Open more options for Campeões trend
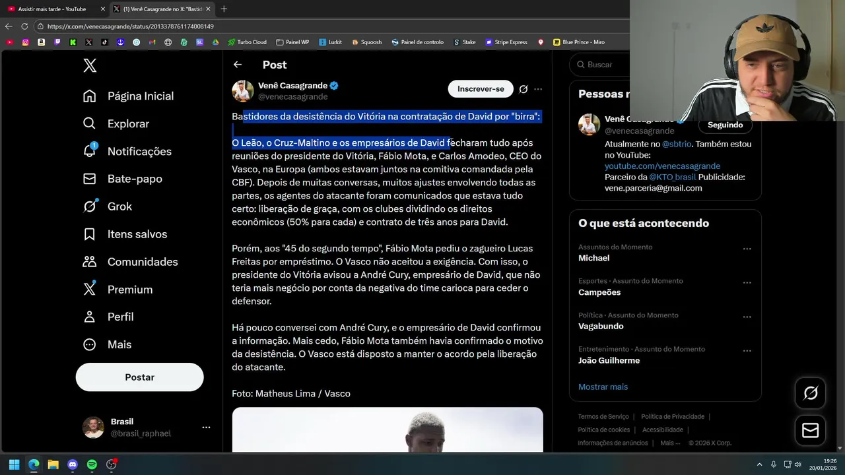Screen dimensions: 845x475 coord(747,283)
